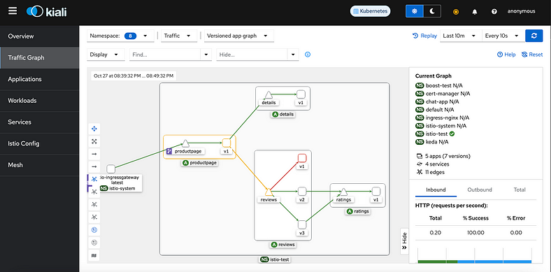
Task: Switch to light theme toggle
Action: [415, 11]
